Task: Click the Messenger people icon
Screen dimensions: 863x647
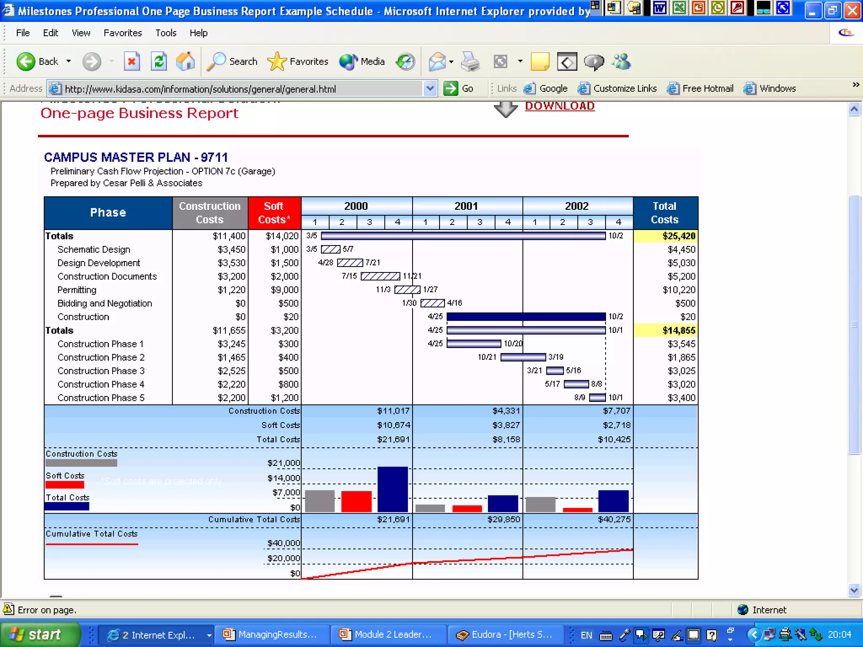Action: (622, 62)
